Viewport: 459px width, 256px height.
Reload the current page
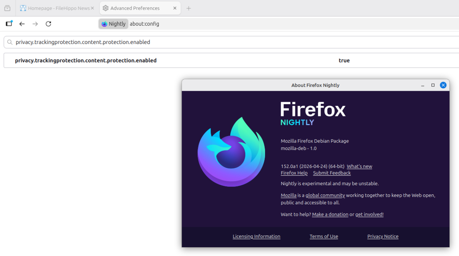(x=48, y=24)
